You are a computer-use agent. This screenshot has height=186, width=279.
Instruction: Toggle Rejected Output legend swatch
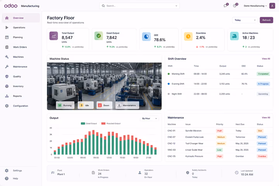(x=103, y=124)
